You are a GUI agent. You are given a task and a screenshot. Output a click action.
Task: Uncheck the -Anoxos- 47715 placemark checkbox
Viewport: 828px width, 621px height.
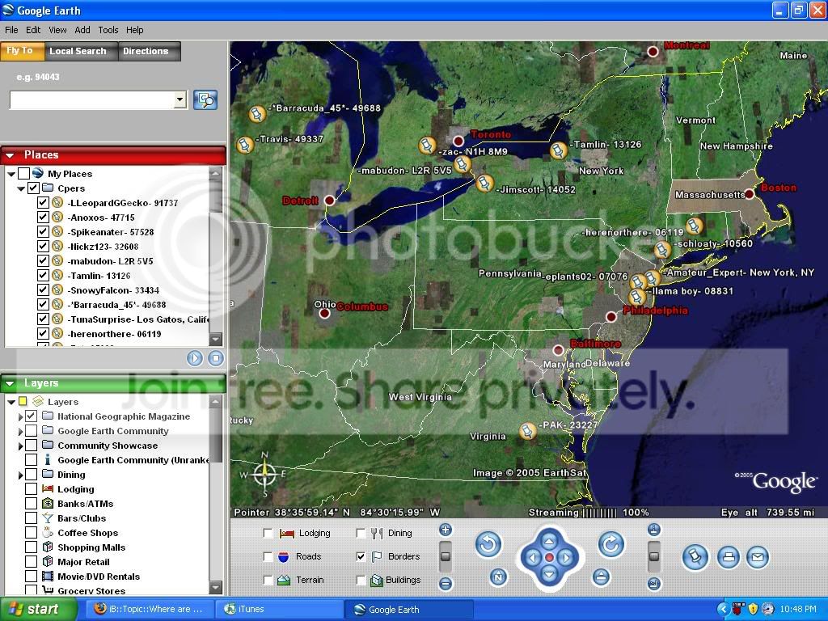click(x=44, y=217)
